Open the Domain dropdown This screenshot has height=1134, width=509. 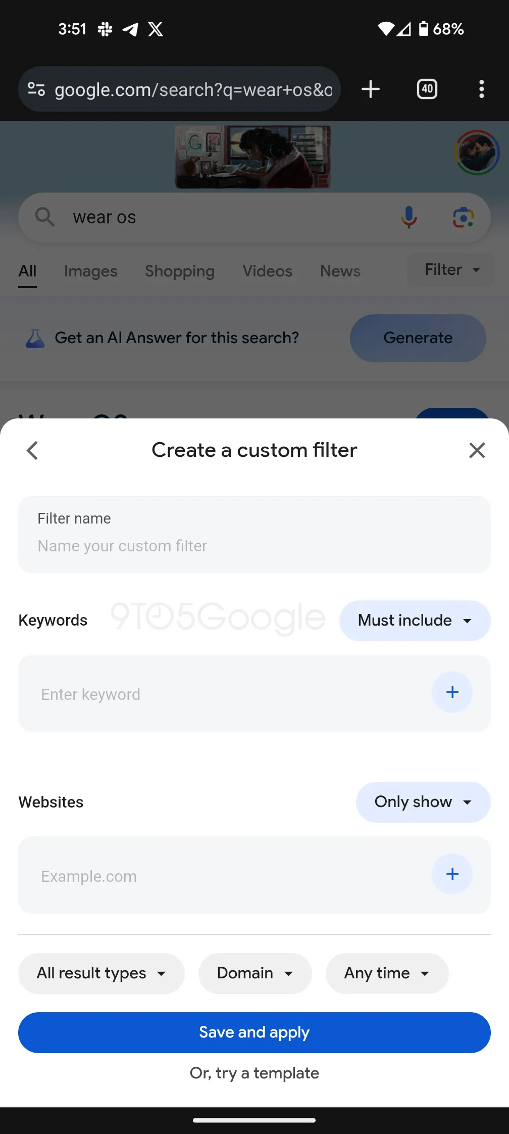(255, 973)
